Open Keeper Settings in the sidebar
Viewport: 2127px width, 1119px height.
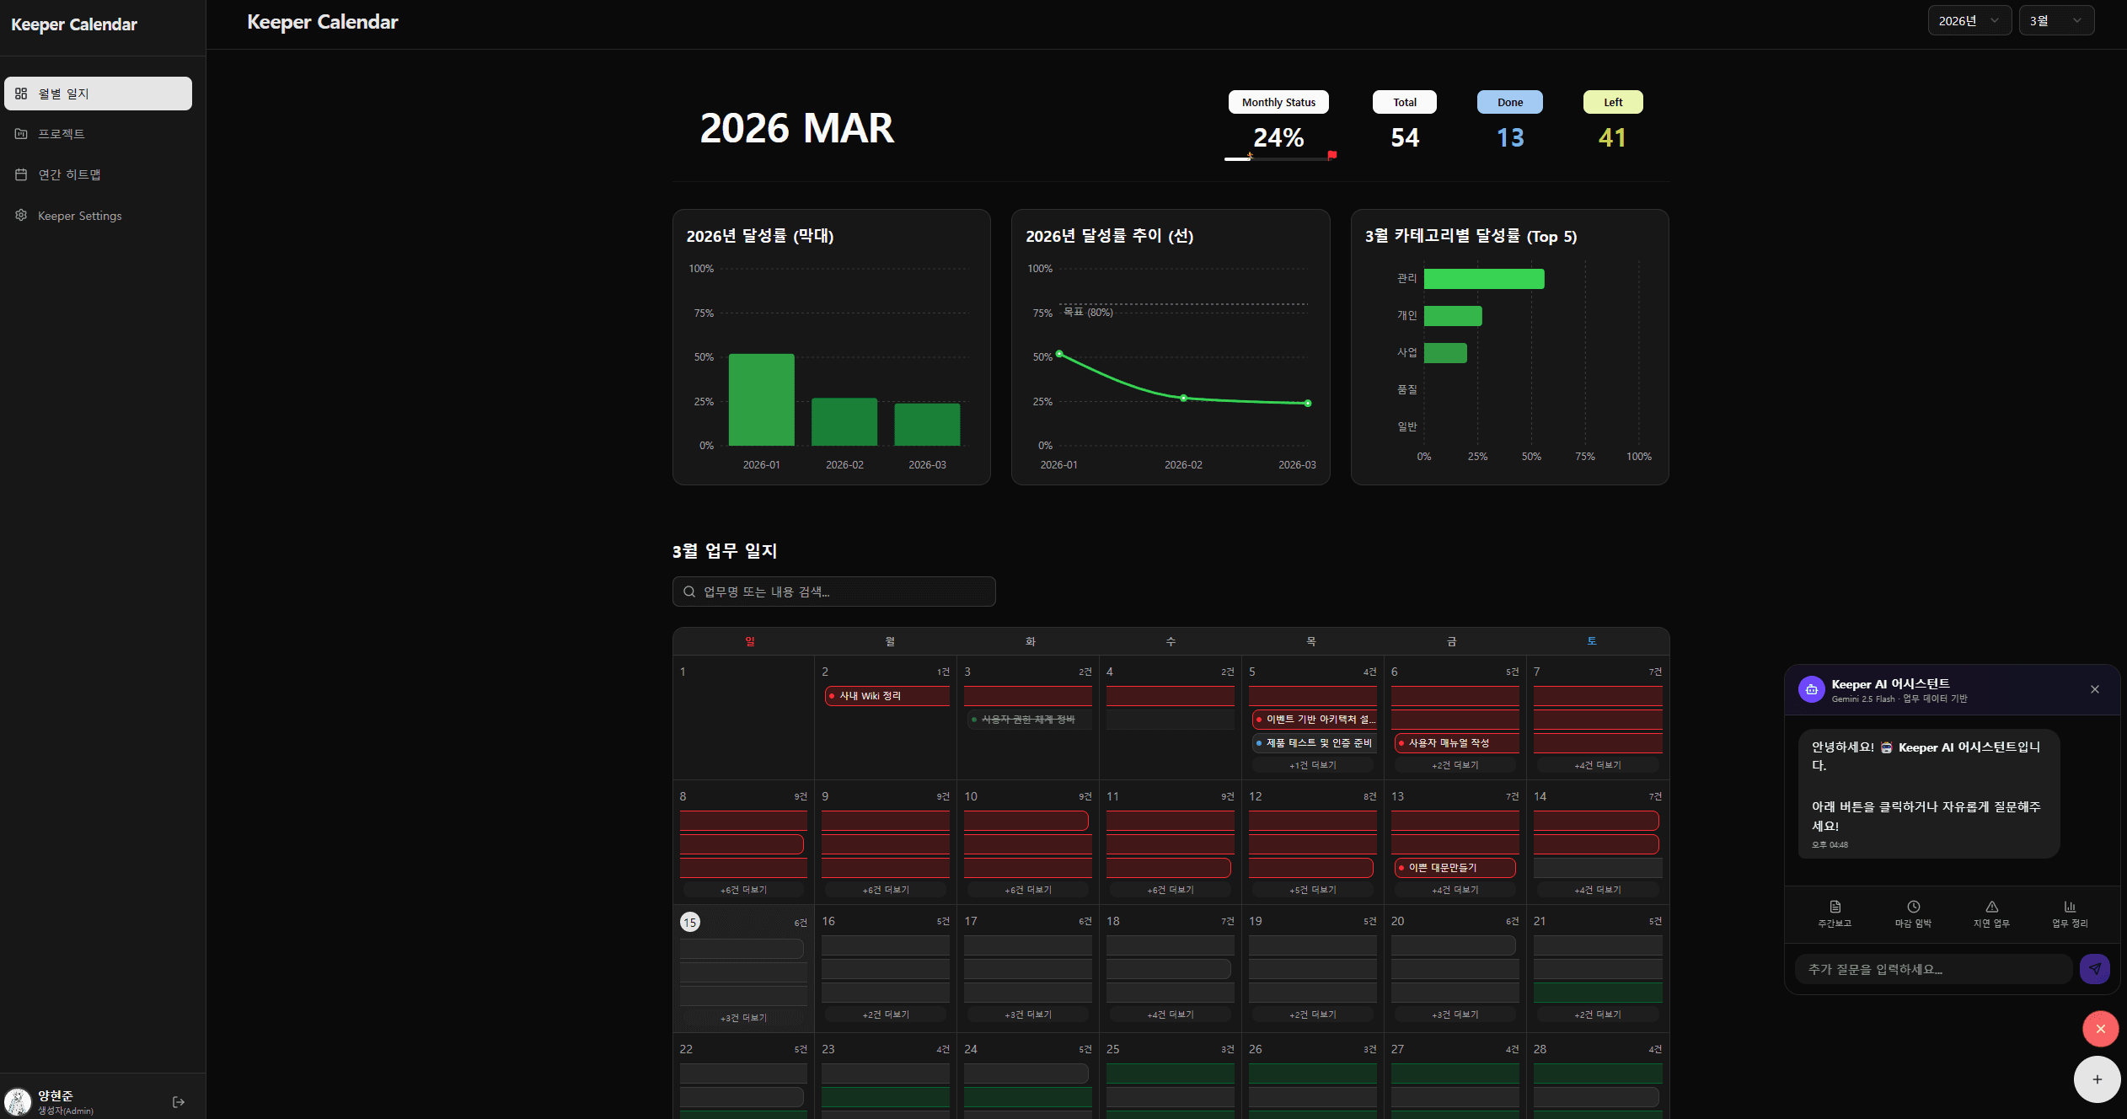(79, 216)
